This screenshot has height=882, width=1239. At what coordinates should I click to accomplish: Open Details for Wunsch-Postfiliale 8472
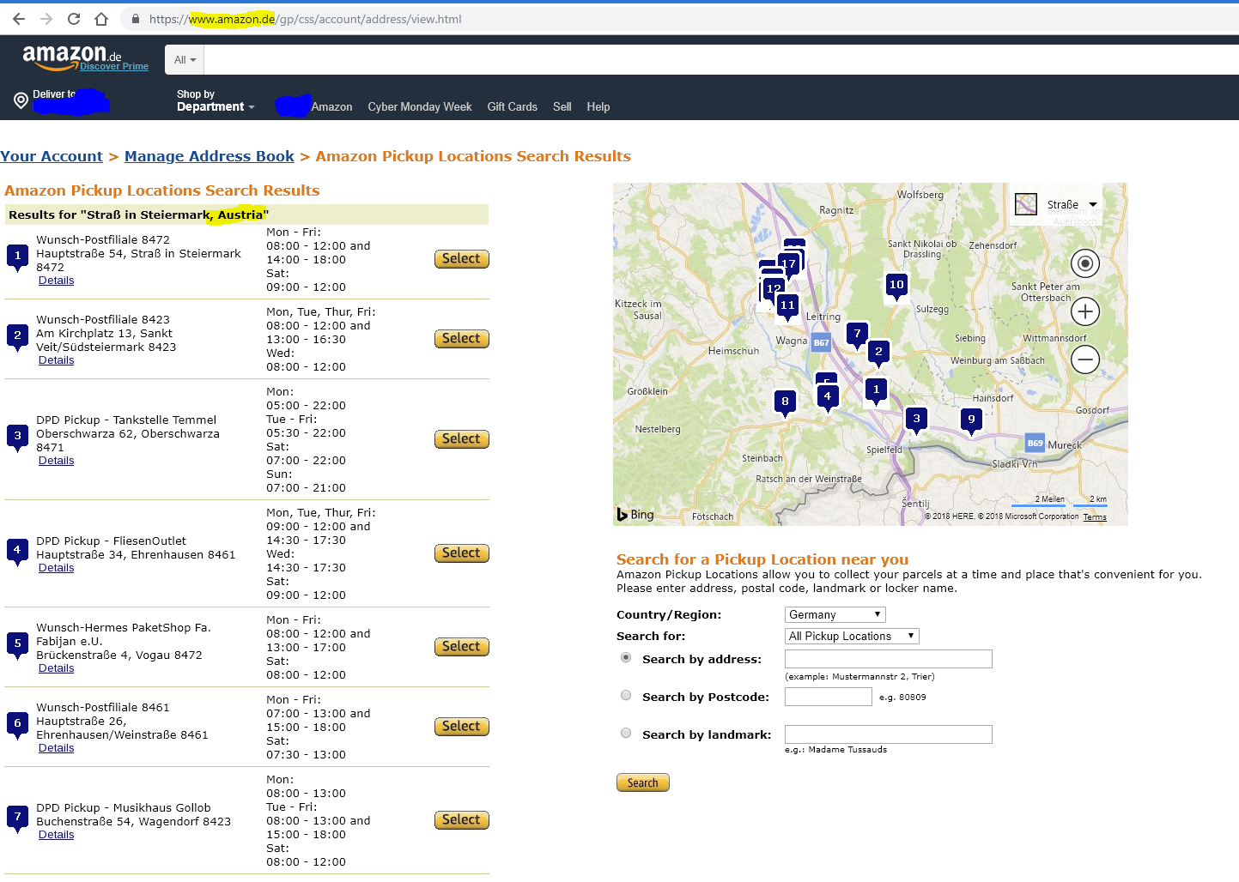tap(57, 281)
